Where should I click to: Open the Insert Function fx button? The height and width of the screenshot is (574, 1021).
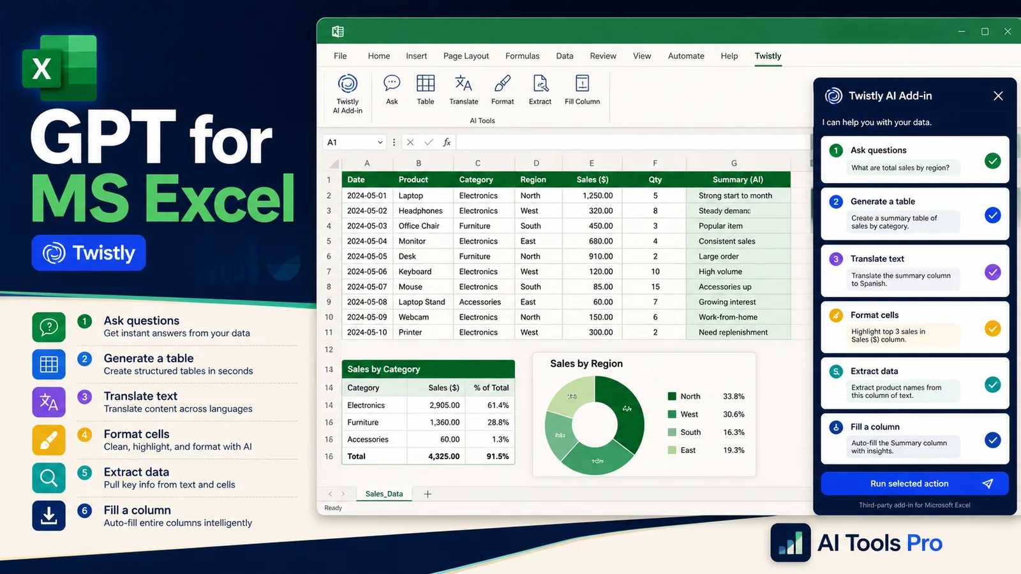(447, 142)
